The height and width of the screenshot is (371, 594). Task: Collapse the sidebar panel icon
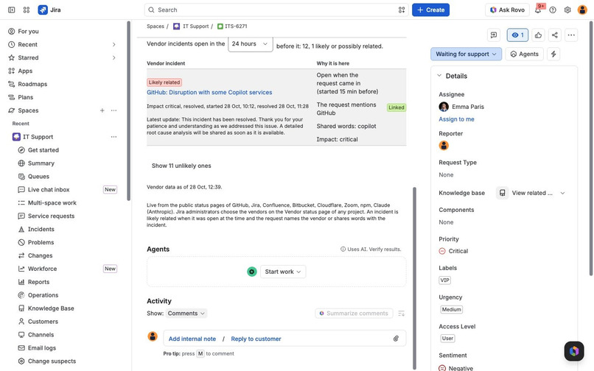coord(11,10)
